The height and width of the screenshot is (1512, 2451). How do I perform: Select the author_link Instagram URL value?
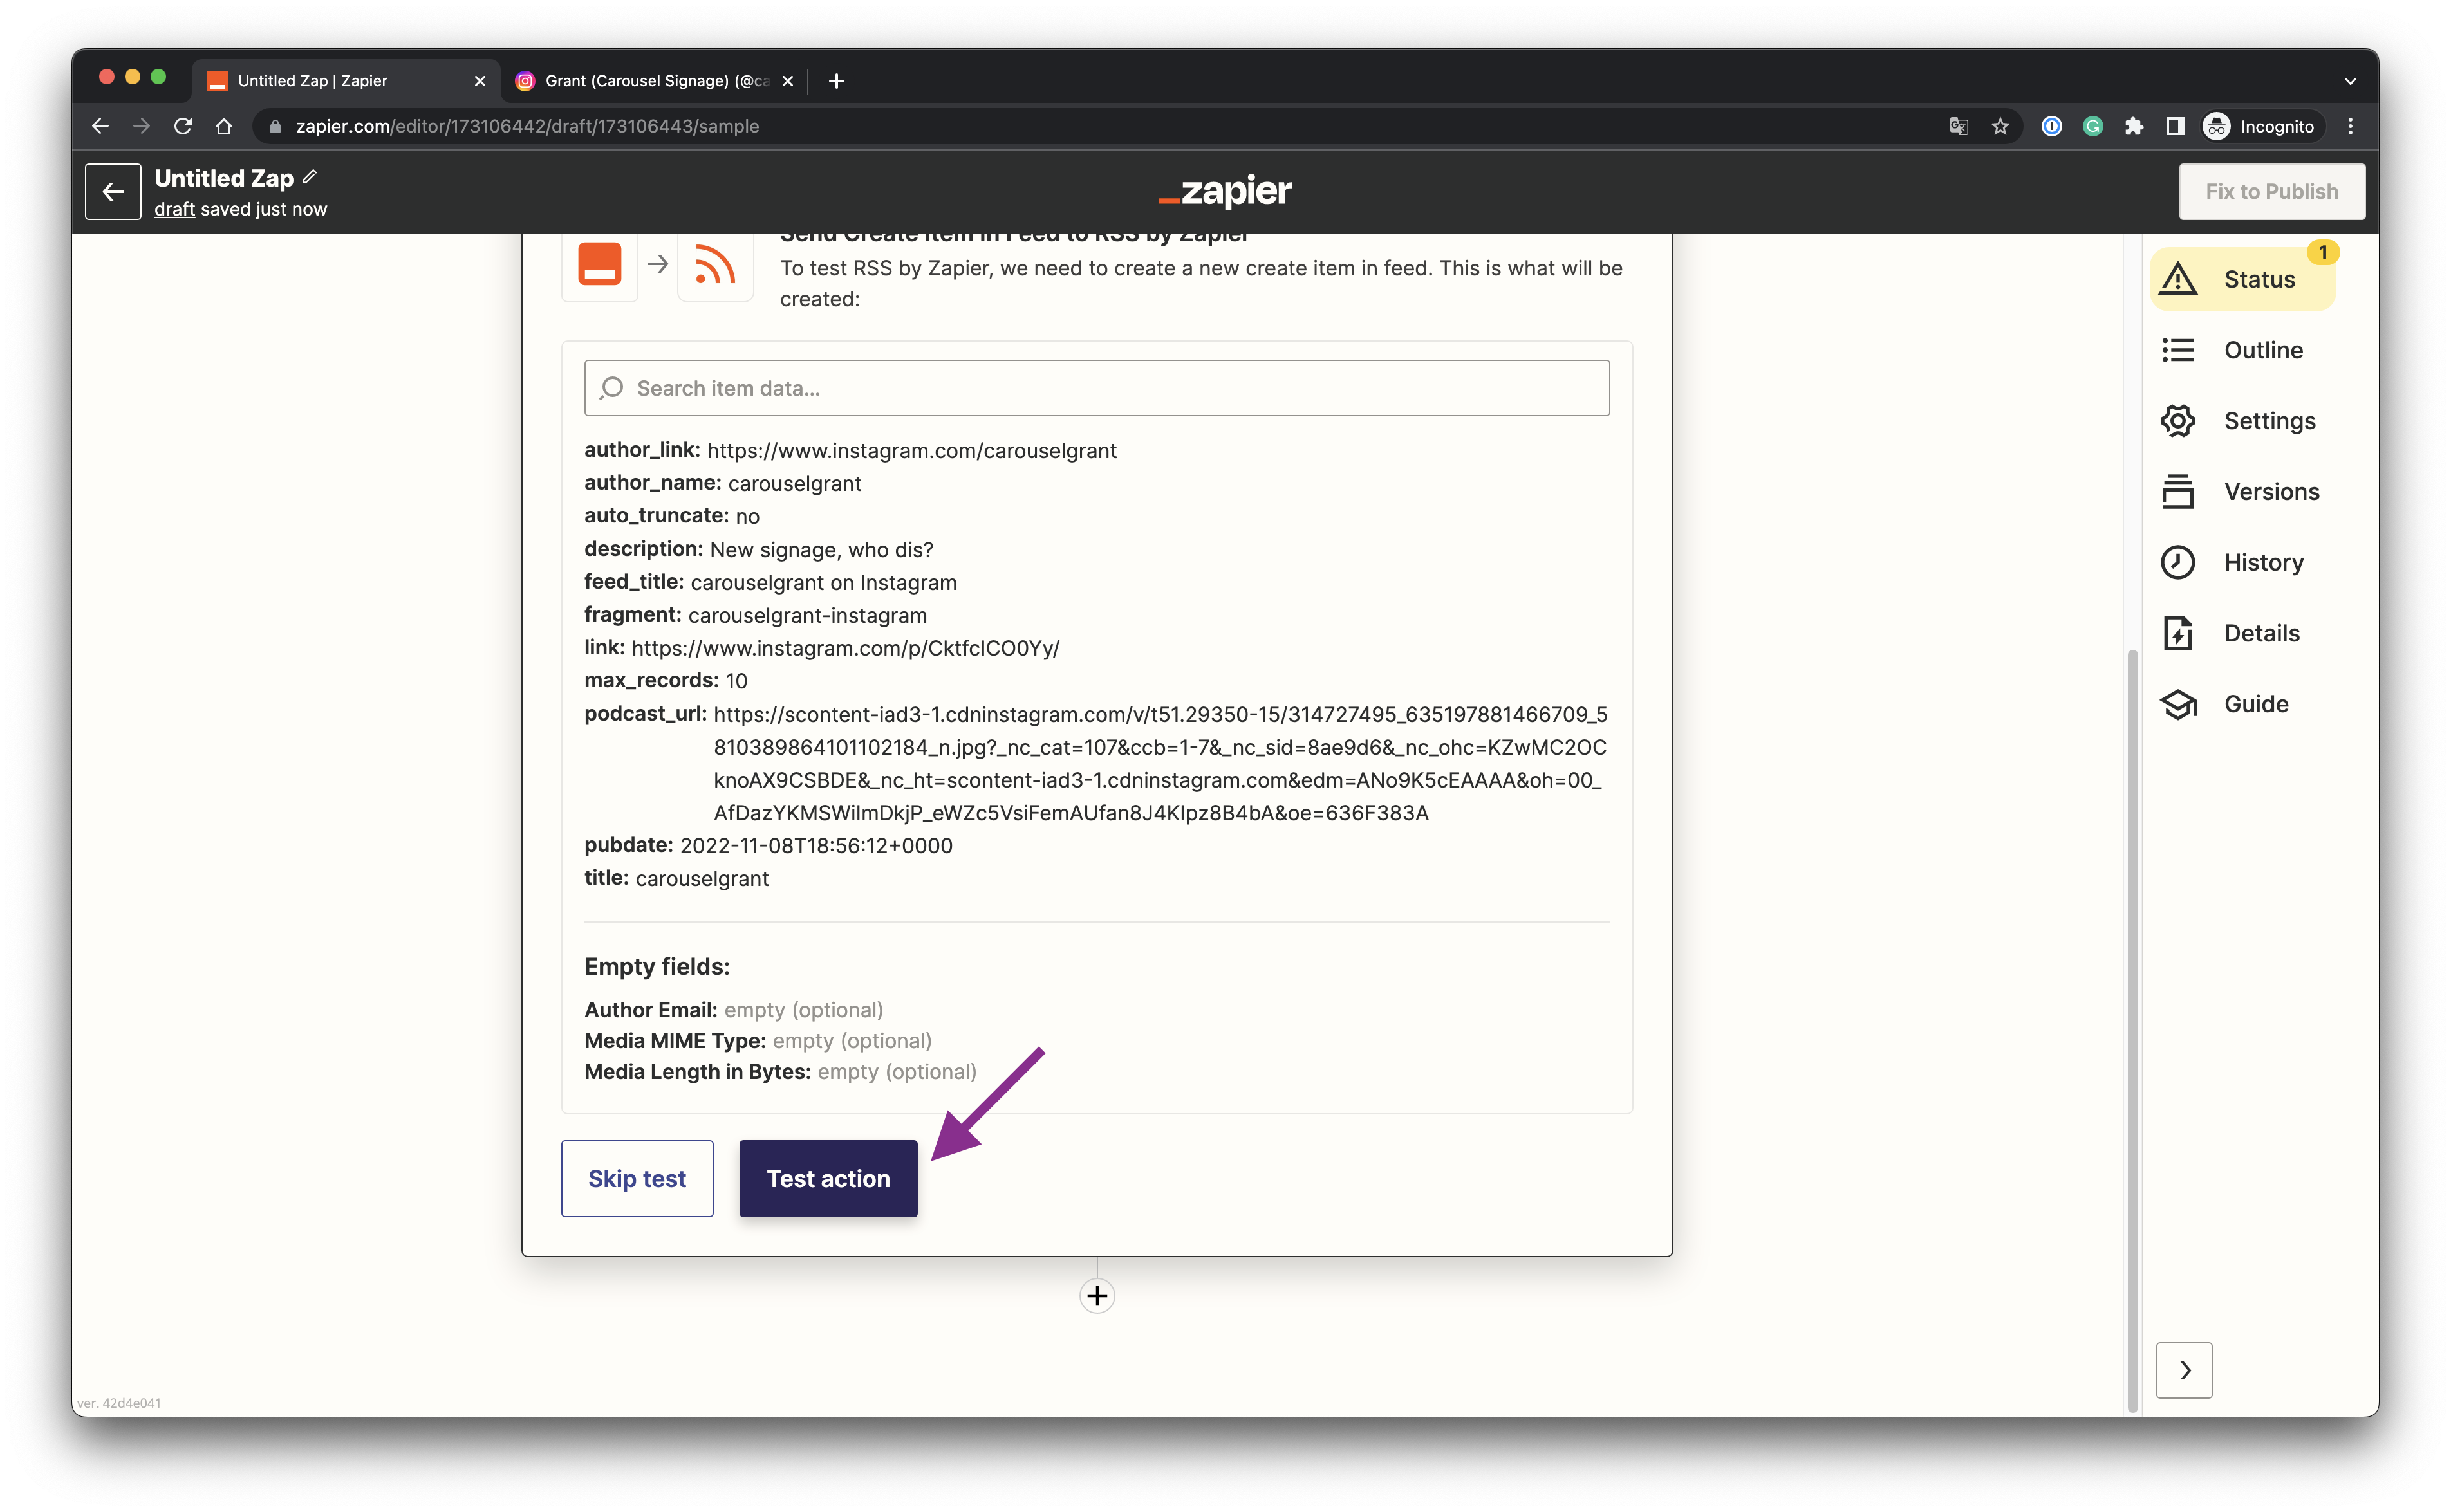[x=911, y=451]
